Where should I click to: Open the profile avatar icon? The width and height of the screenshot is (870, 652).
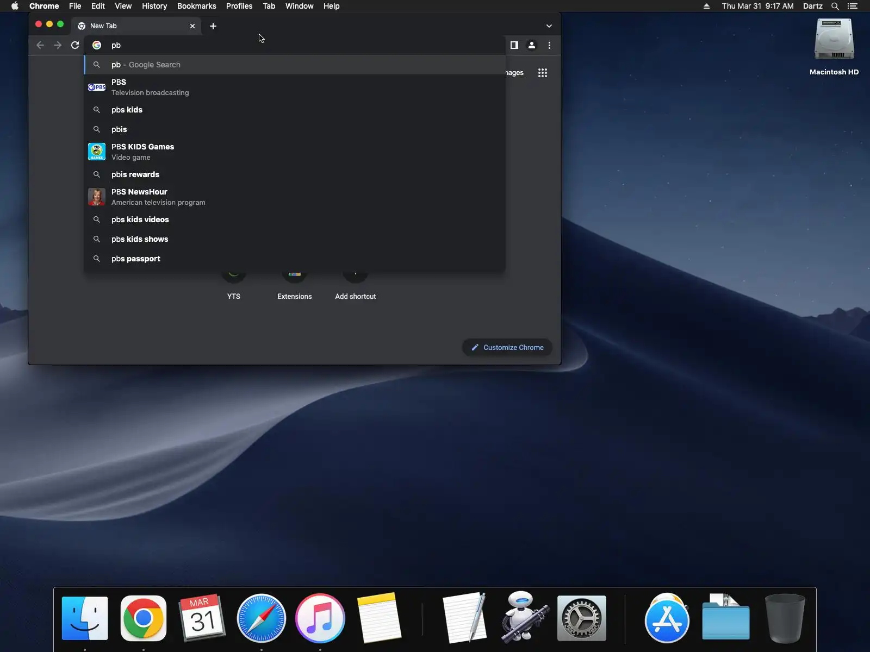pyautogui.click(x=532, y=45)
